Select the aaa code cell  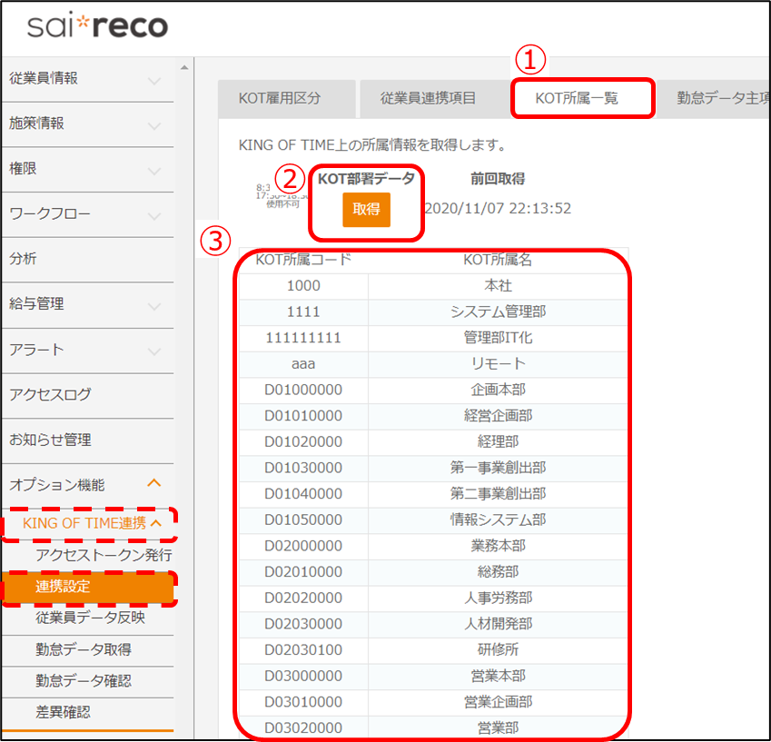[x=303, y=364]
